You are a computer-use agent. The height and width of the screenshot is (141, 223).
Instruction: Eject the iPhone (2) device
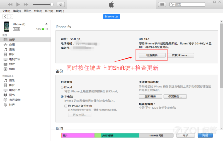(46, 24)
